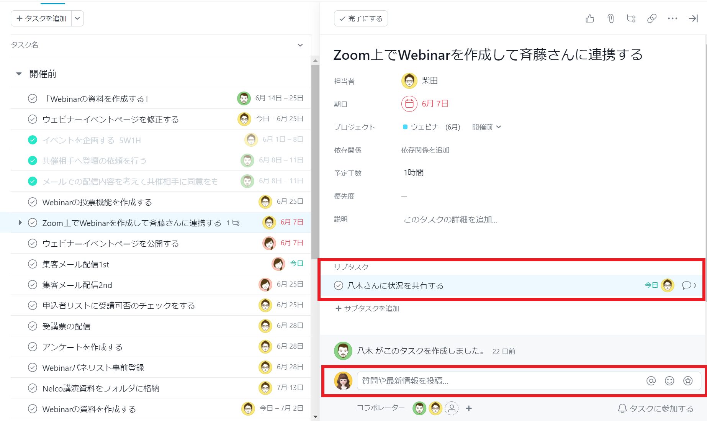Click 八木 avatar in activity log
Image resolution: width=707 pixels, height=421 pixels.
pyautogui.click(x=343, y=351)
